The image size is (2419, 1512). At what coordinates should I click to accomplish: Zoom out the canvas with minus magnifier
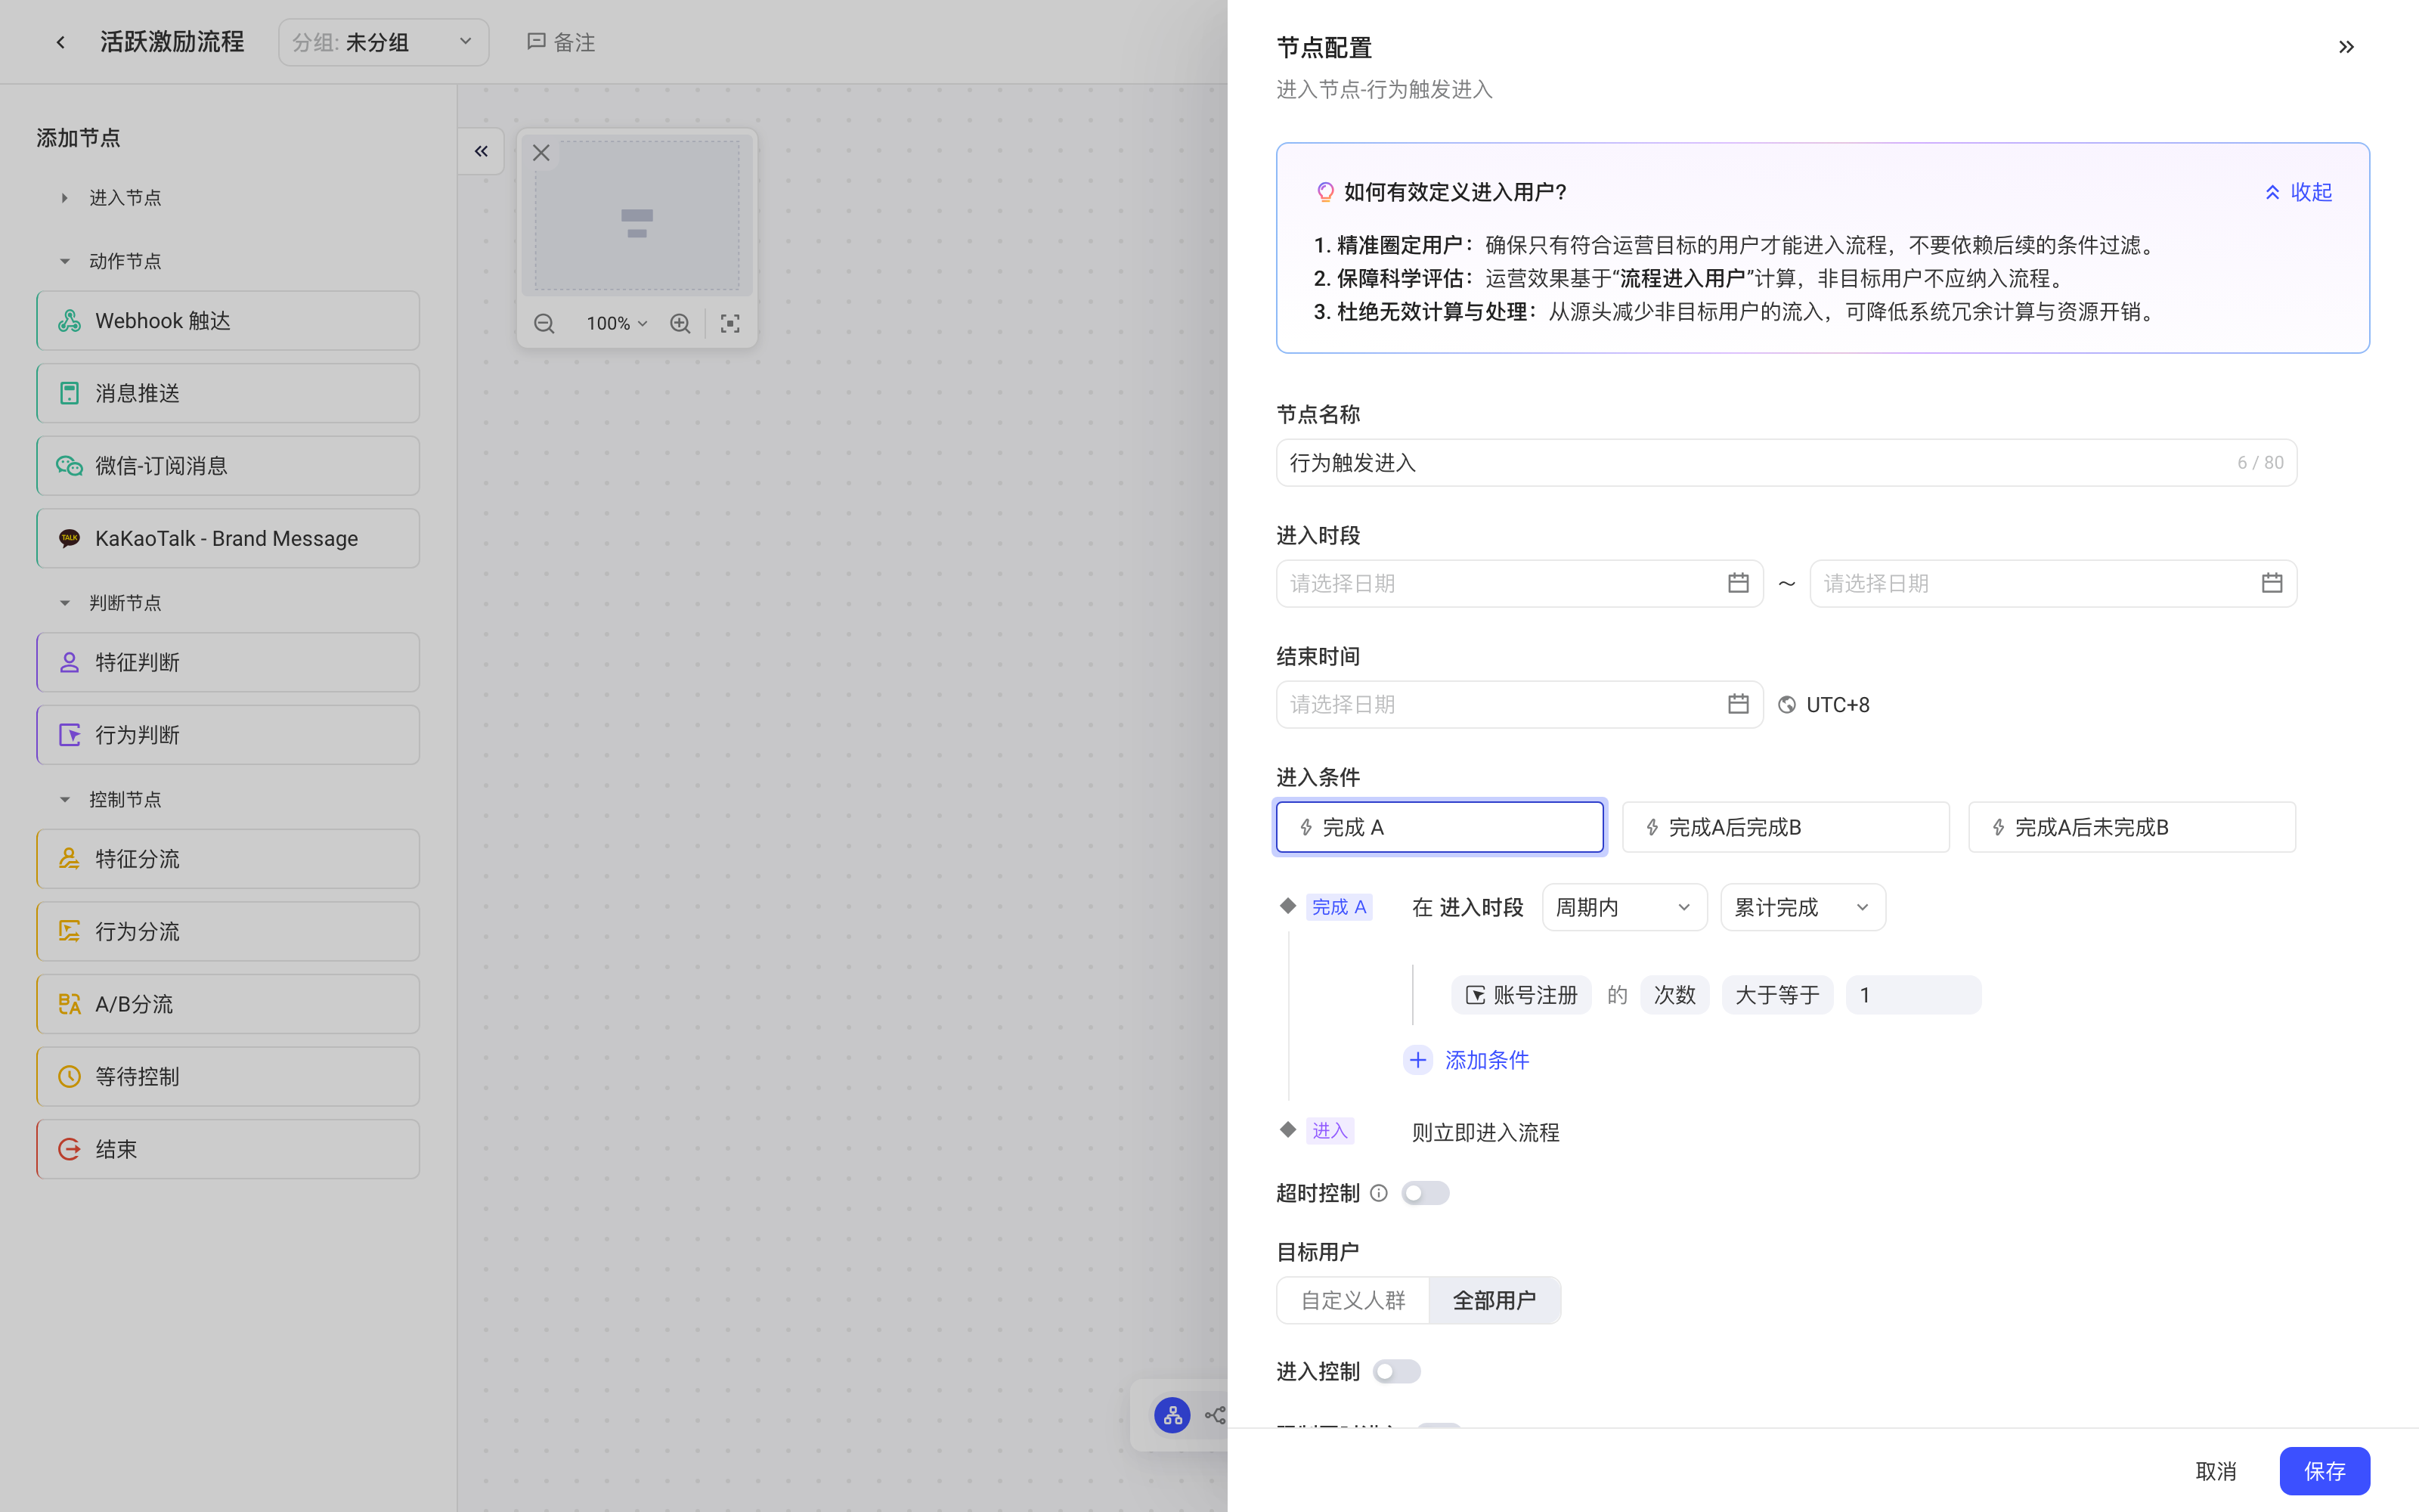click(544, 323)
